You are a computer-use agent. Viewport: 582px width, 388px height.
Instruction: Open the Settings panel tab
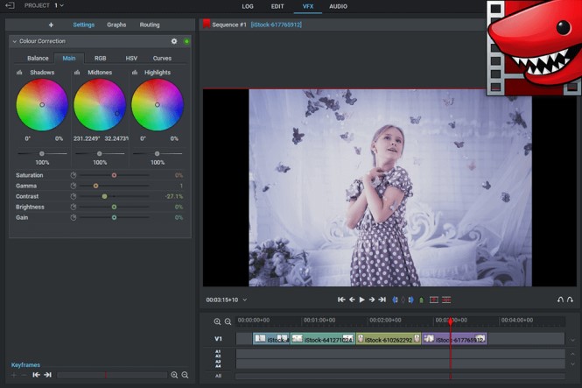(83, 25)
